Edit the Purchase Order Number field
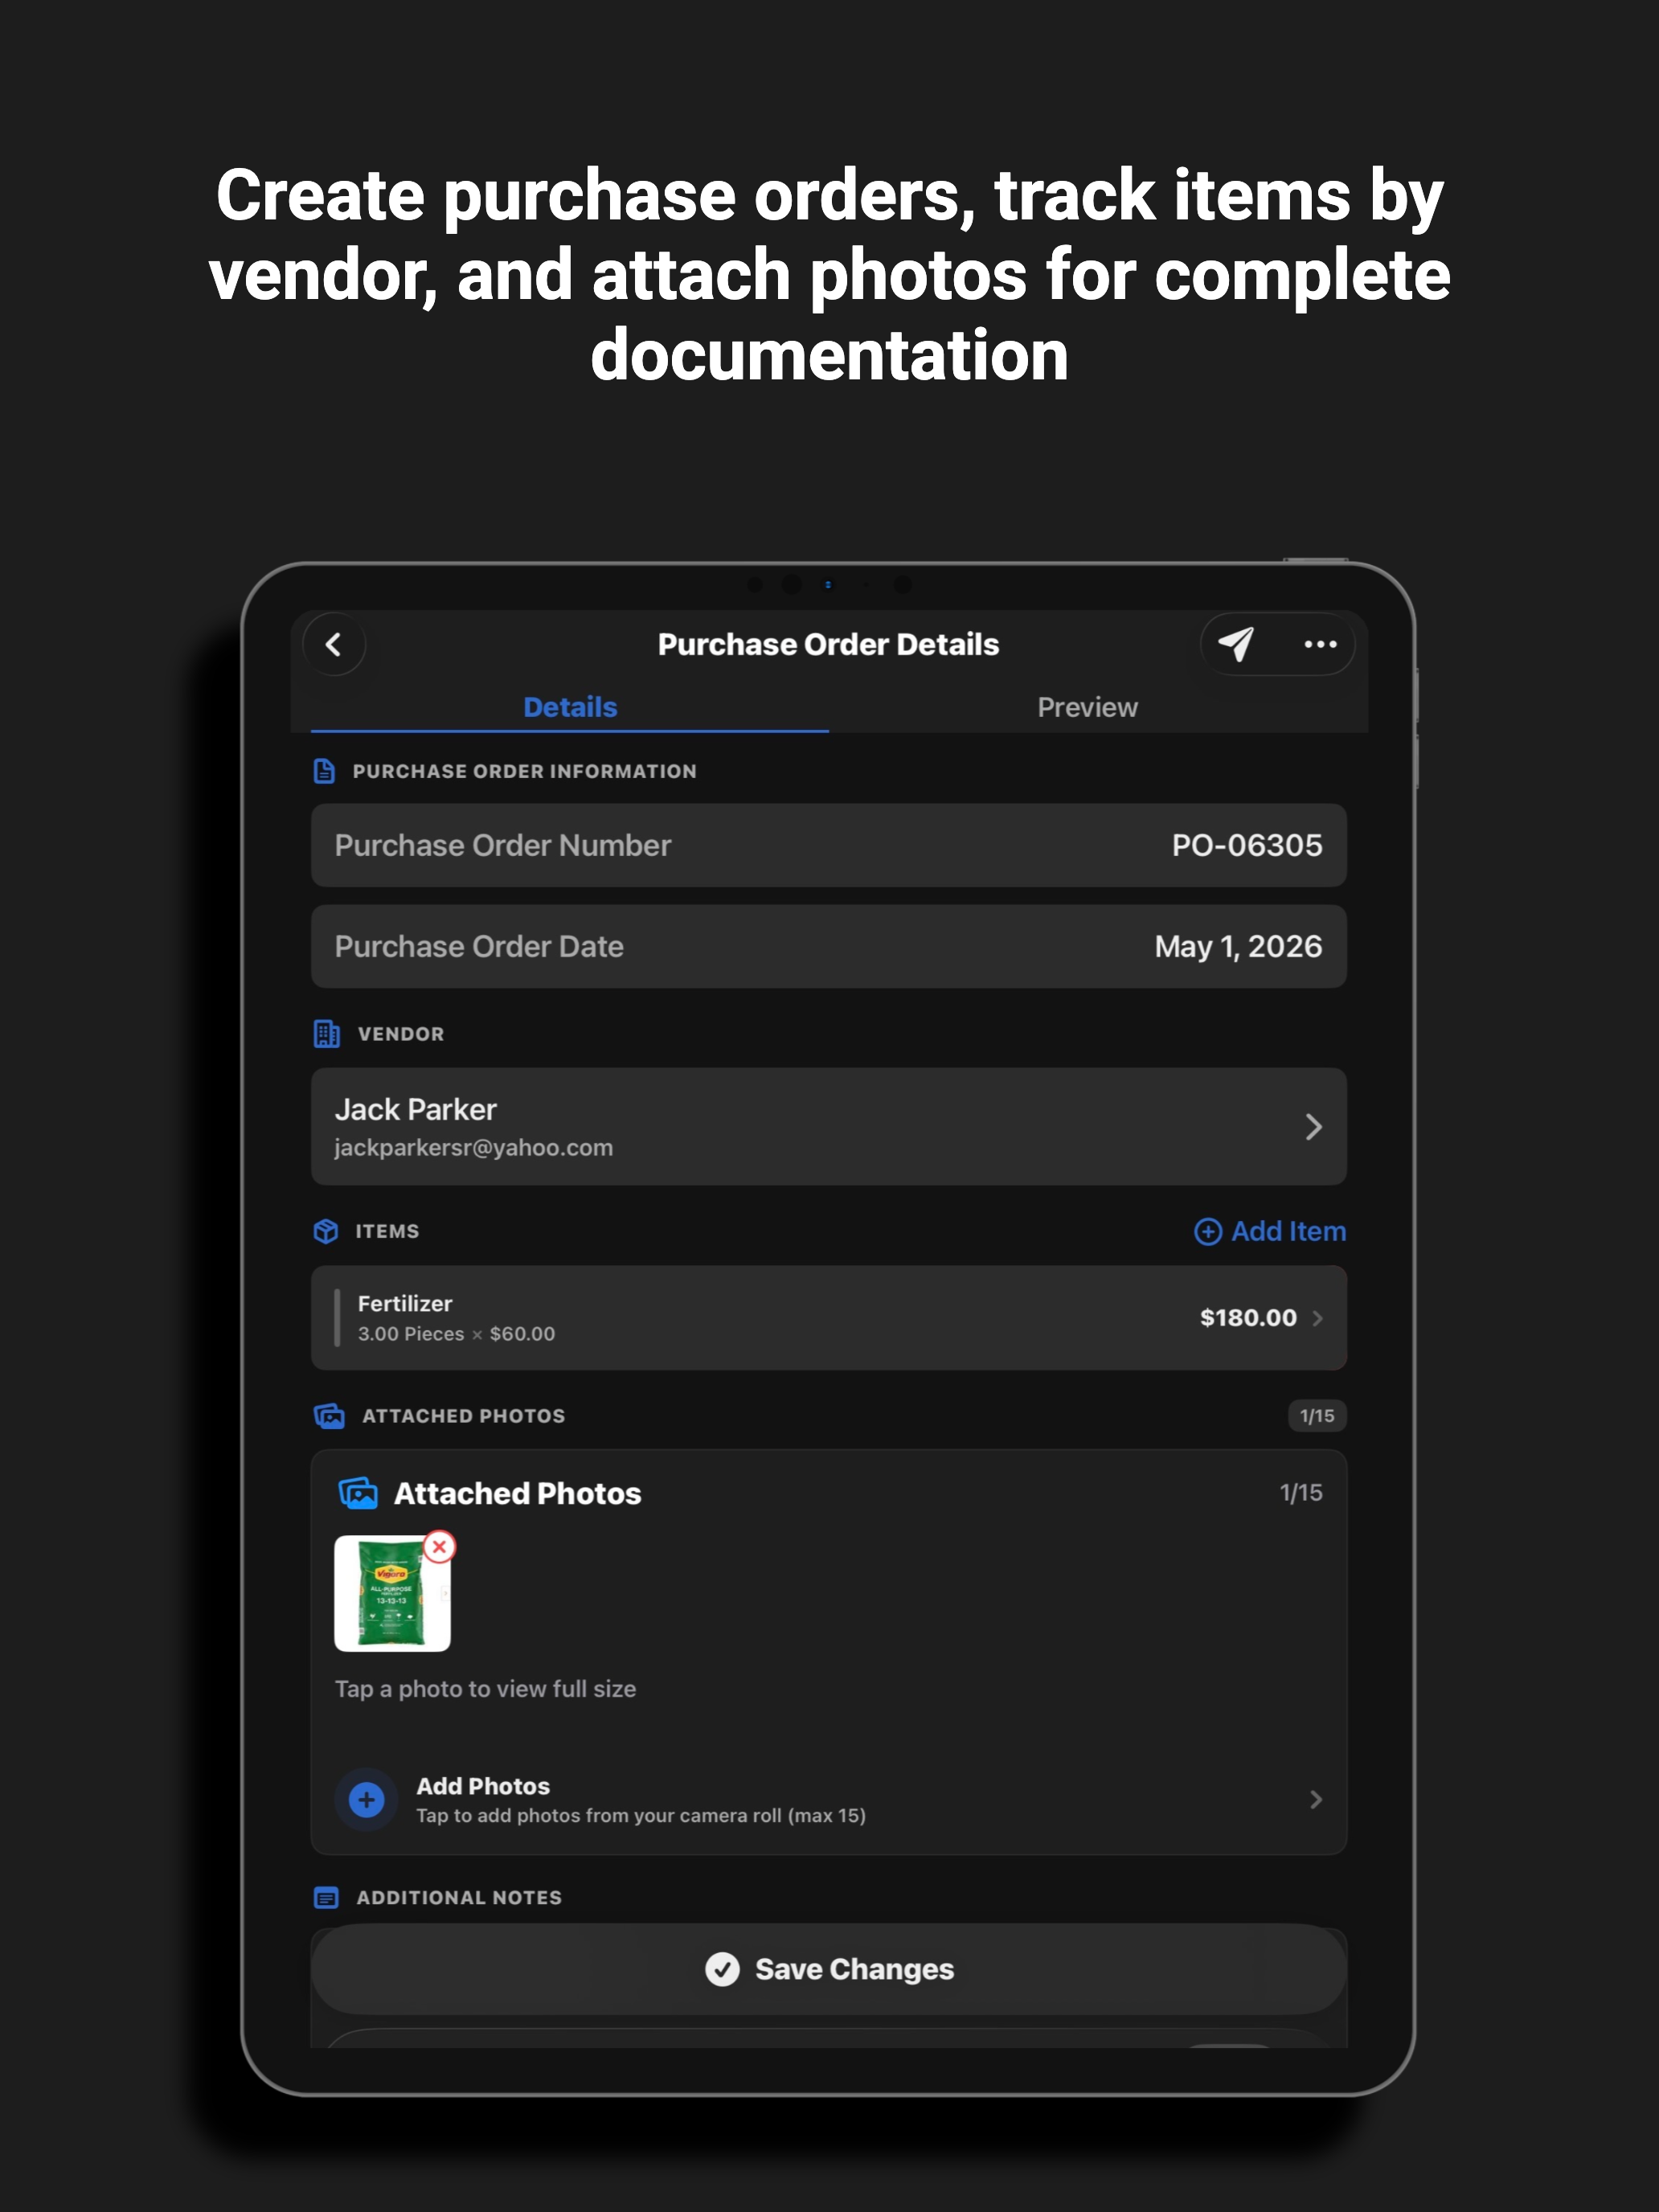 coord(829,845)
